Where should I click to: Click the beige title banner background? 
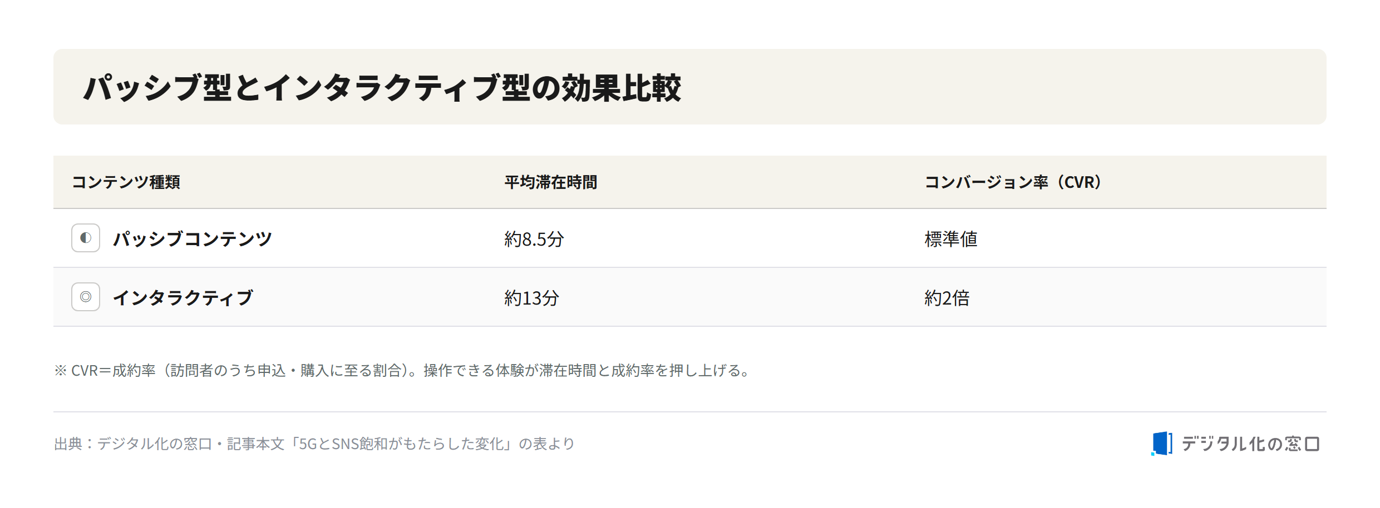click(690, 87)
